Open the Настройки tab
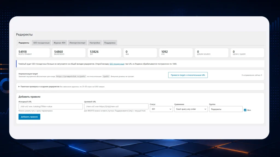Viewport: 280px width, 157px height. pos(95,43)
